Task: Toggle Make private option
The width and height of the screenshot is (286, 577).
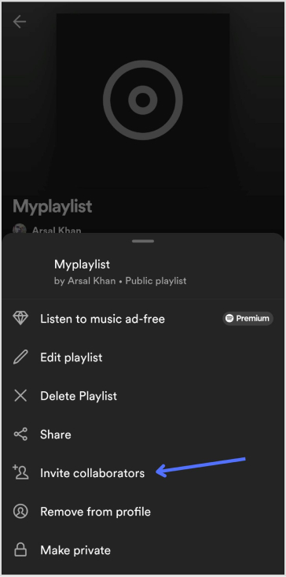Action: click(x=143, y=550)
